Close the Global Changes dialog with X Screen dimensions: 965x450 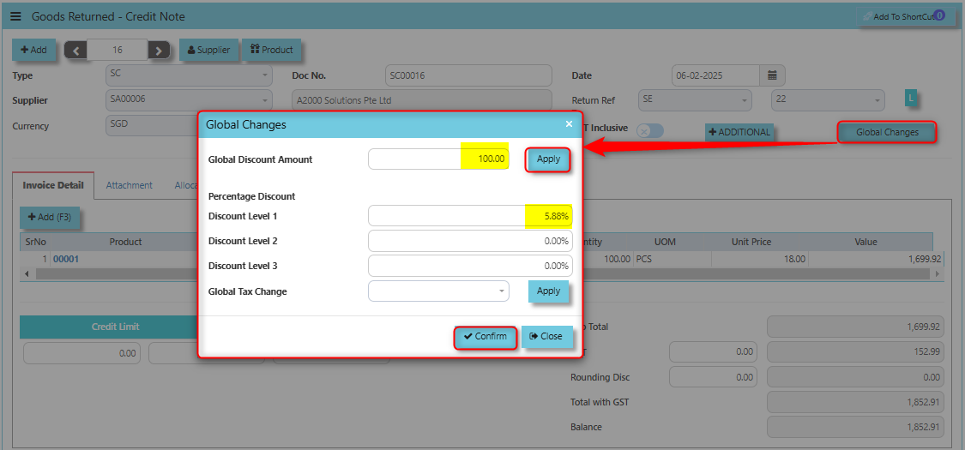pyautogui.click(x=569, y=124)
